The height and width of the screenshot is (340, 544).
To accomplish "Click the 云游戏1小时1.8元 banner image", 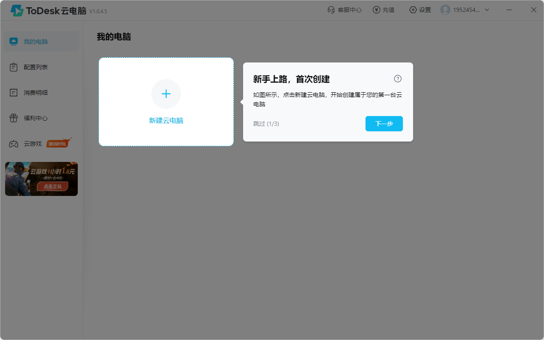I will click(x=41, y=178).
